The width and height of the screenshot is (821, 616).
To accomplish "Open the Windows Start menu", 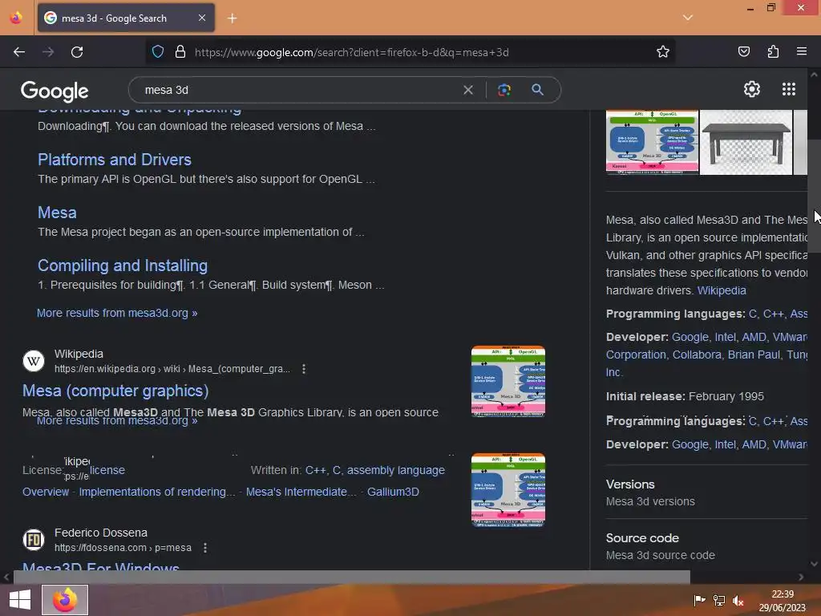I will pos(20,600).
